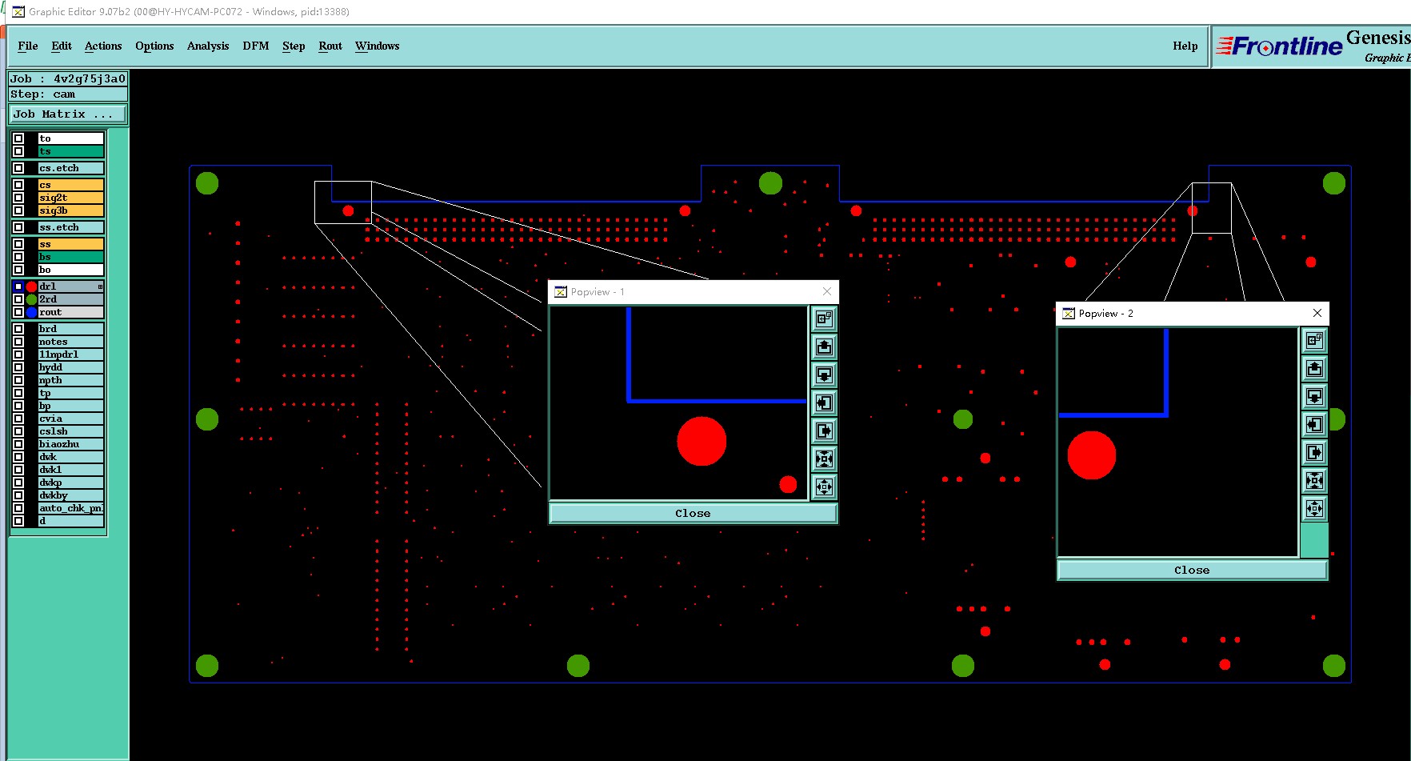Pan left in Popview 1
The height and width of the screenshot is (761, 1411).
[824, 403]
